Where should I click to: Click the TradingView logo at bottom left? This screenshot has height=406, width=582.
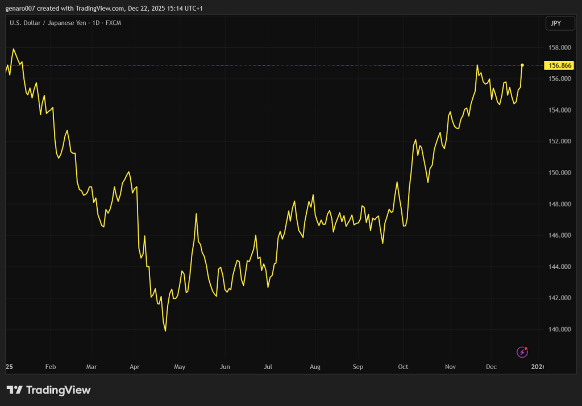(48, 390)
